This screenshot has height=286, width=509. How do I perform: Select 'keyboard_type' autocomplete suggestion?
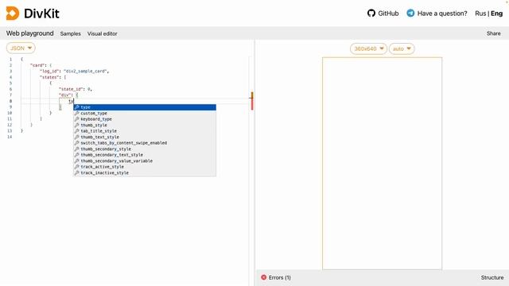[145, 119]
